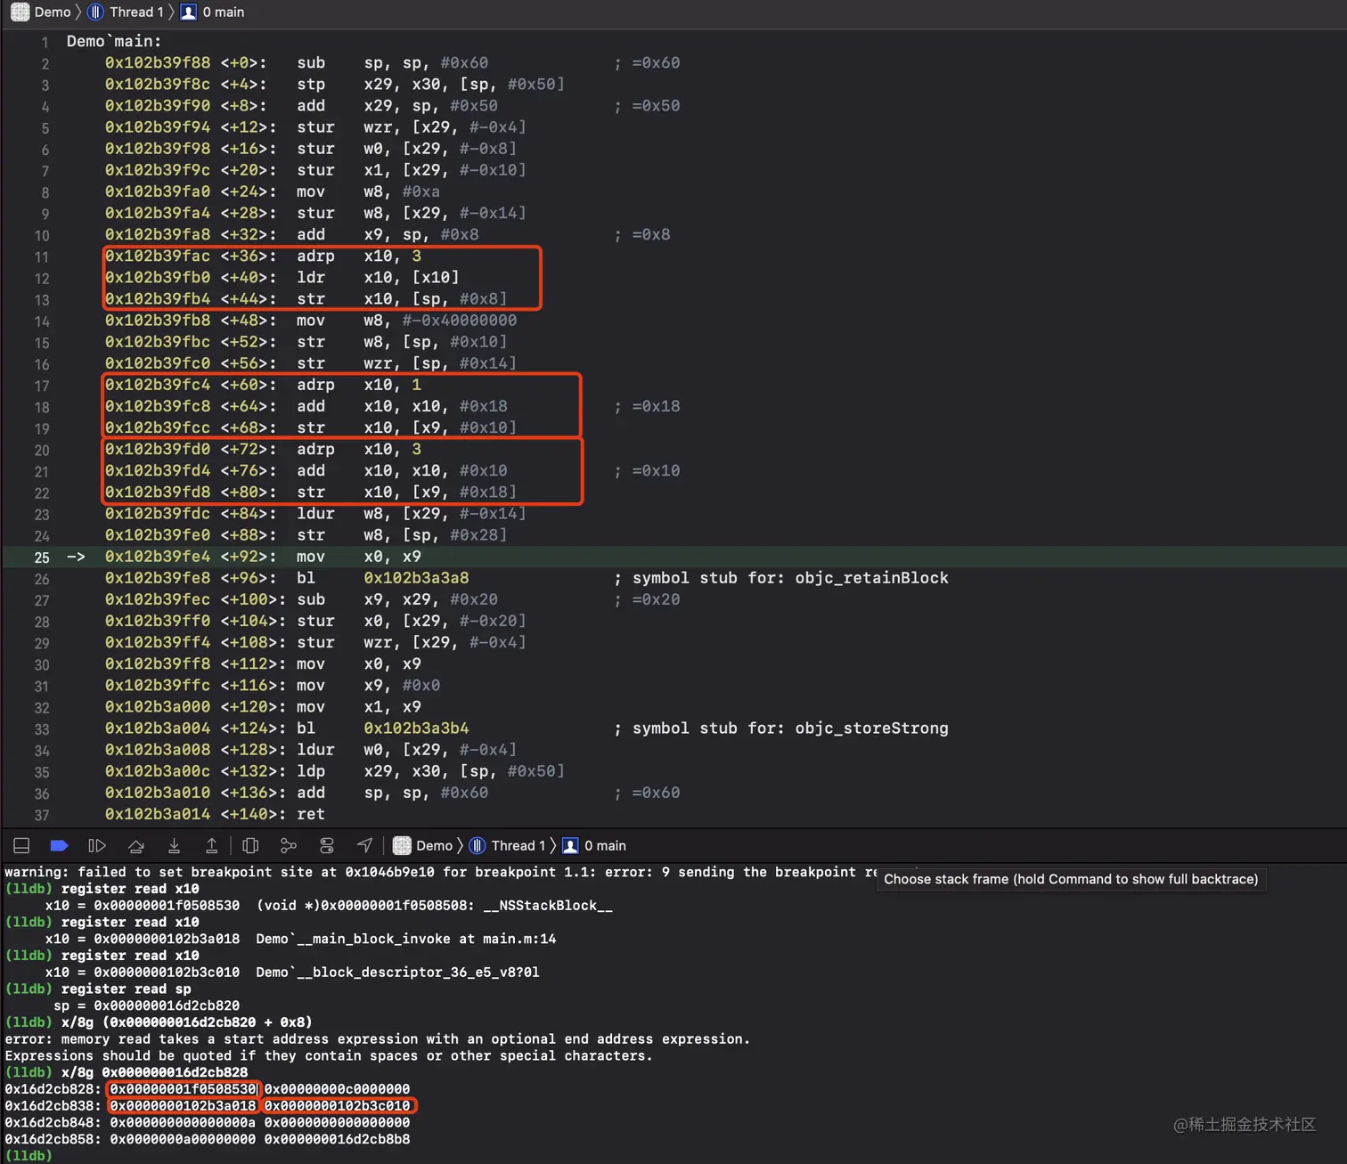
Task: Click value 0x000000016d2cb8b8 in memory dump
Action: click(x=338, y=1139)
